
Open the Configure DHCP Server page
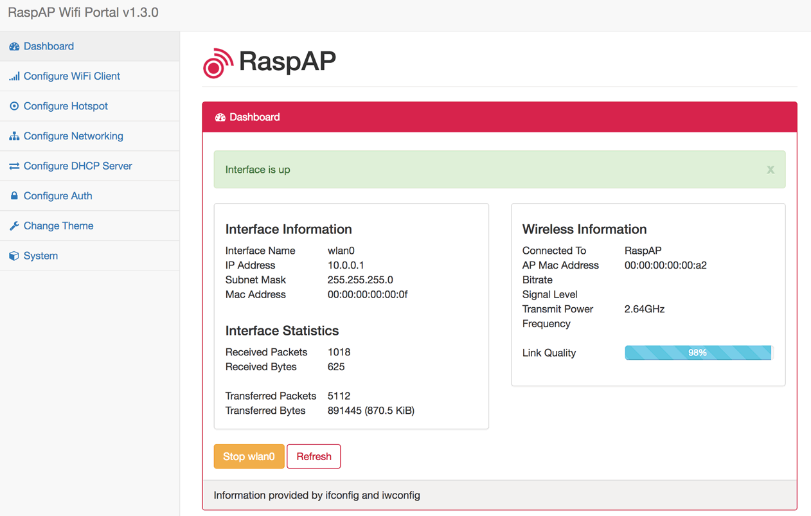(x=78, y=165)
